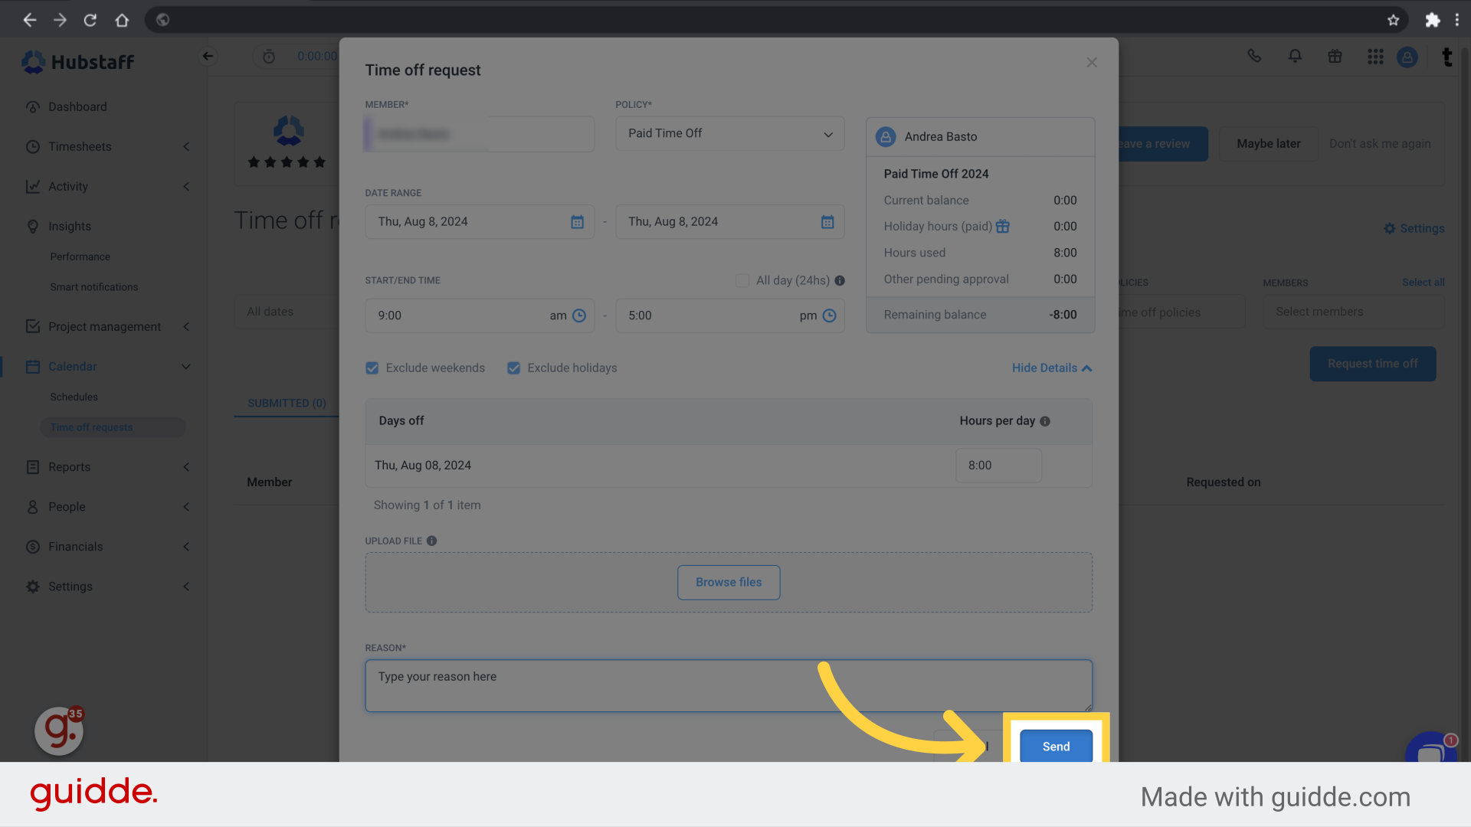
Task: Click the Hours per day info icon
Action: (x=1045, y=421)
